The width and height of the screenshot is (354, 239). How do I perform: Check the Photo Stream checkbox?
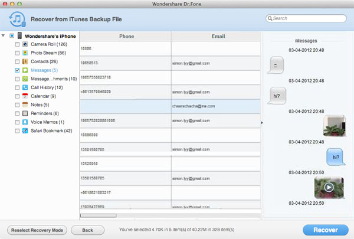click(17, 53)
